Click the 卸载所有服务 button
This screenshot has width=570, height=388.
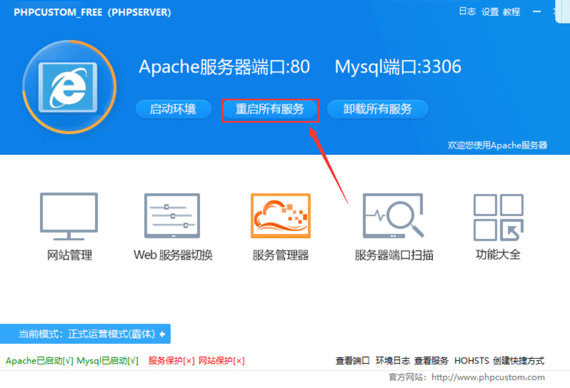point(378,109)
